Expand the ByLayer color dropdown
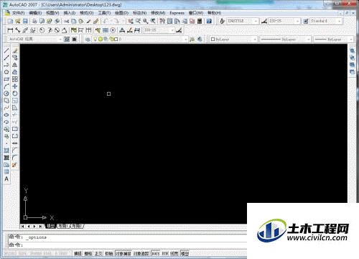The height and width of the screenshot is (259, 359). point(255,39)
